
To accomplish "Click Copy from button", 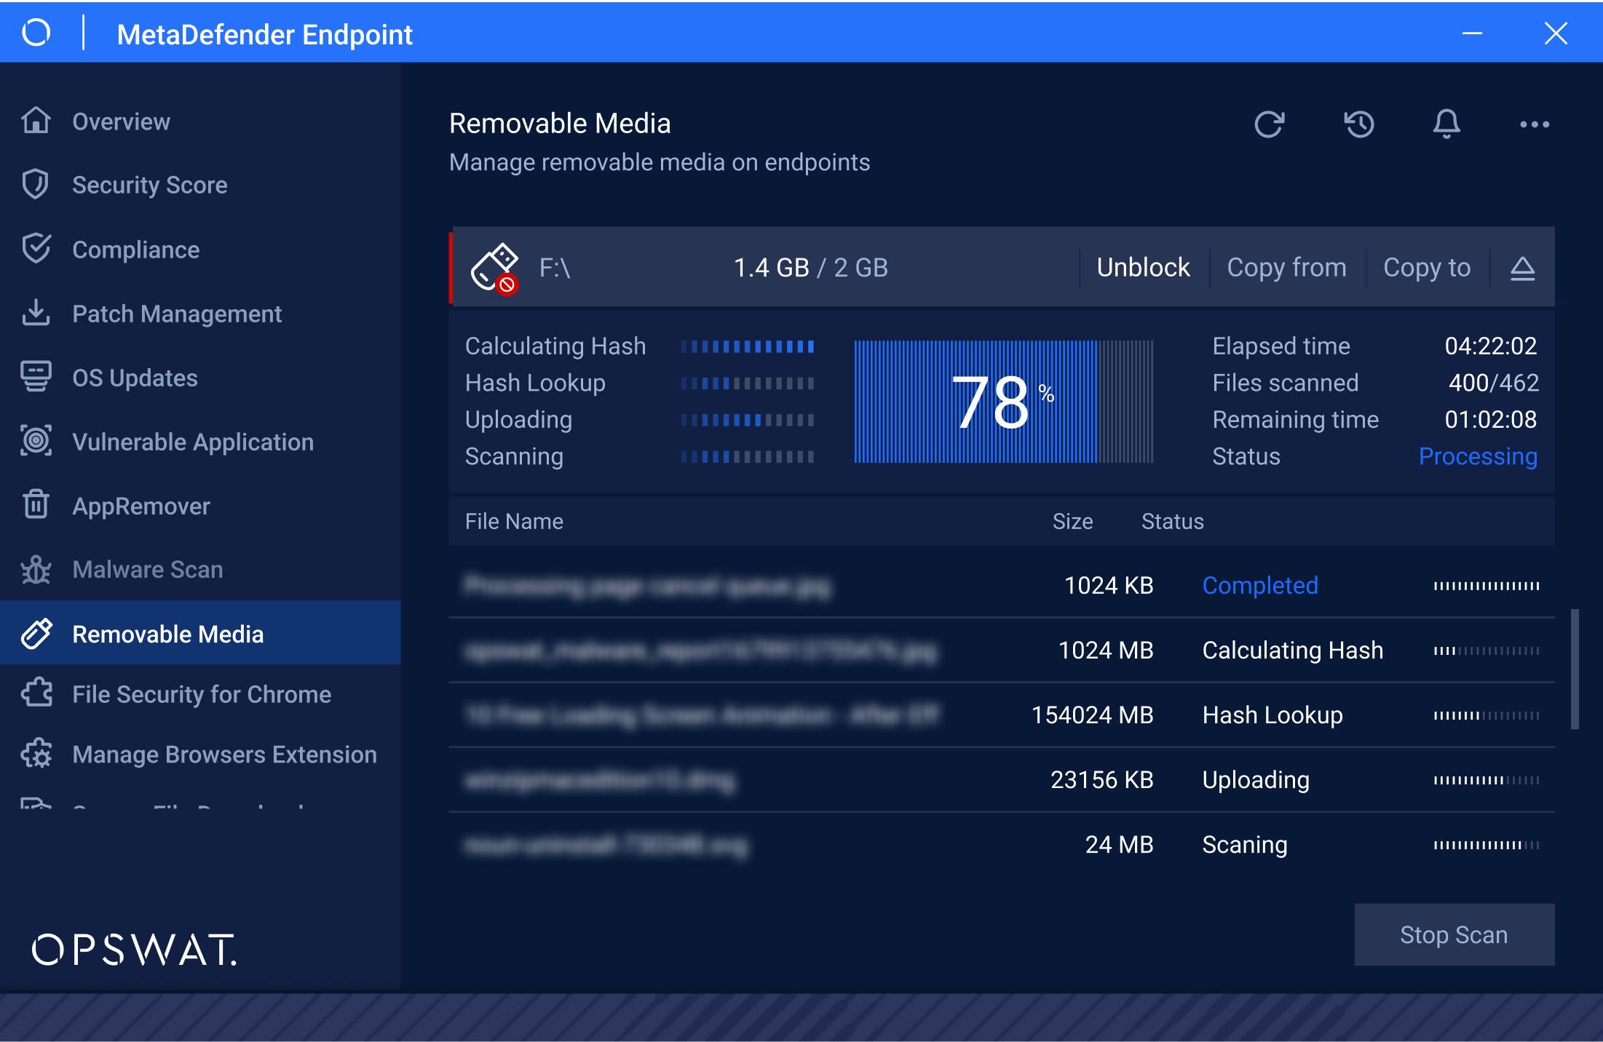I will click(1286, 268).
